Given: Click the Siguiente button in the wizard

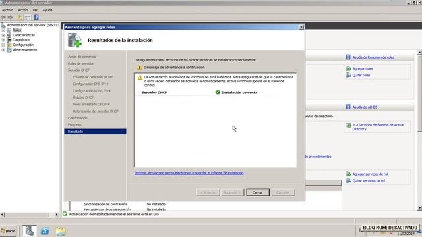Looking at the screenshot, I should [x=232, y=192].
